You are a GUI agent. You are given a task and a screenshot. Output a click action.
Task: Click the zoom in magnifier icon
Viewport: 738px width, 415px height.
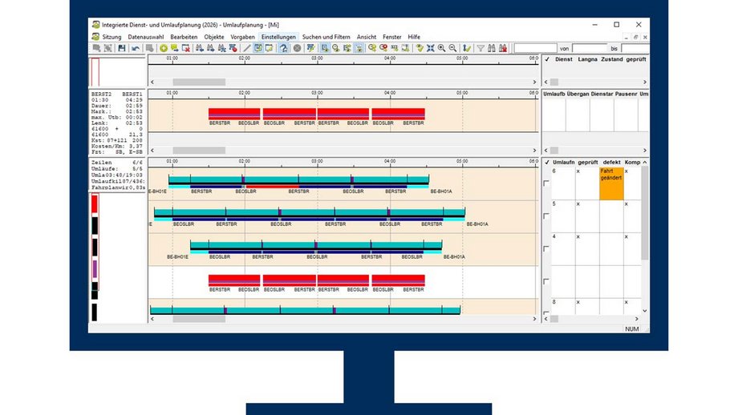441,48
